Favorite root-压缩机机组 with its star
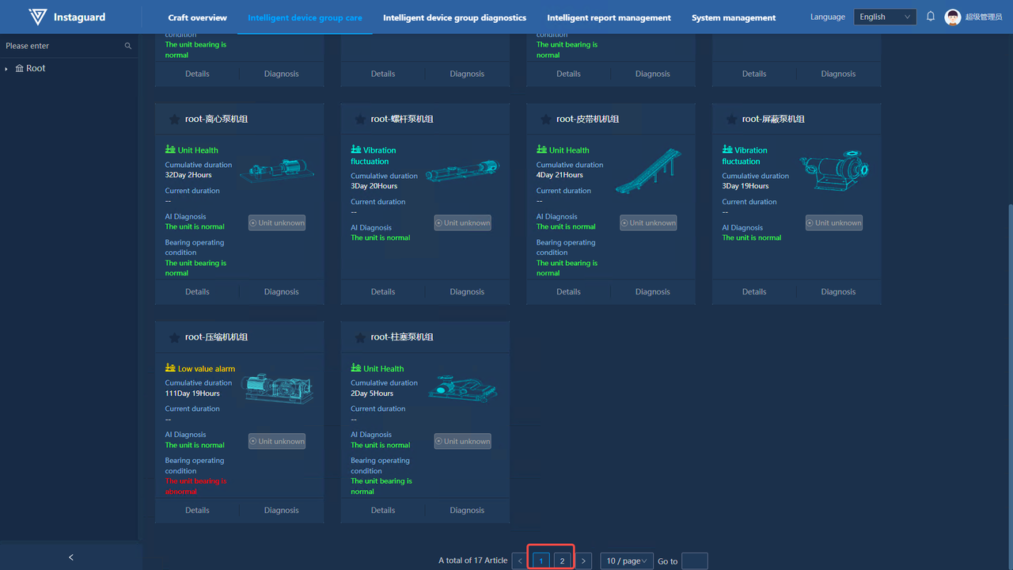 [174, 337]
